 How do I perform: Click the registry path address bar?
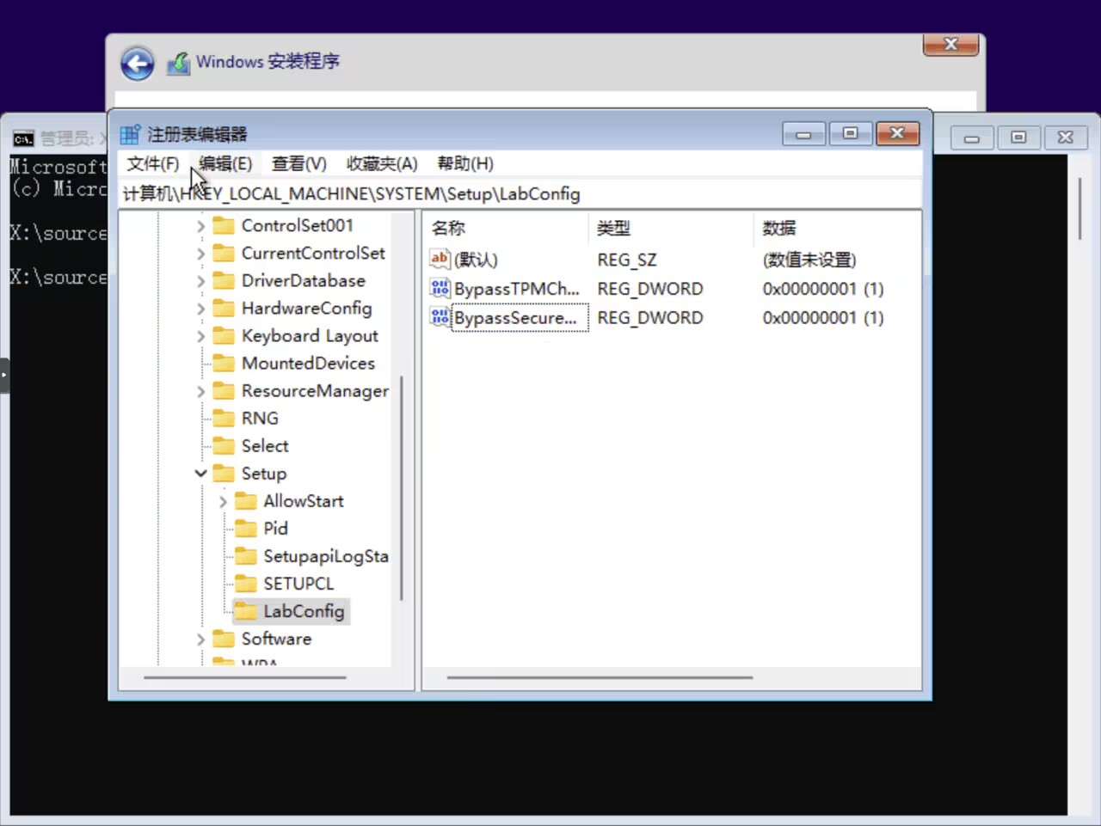[520, 193]
